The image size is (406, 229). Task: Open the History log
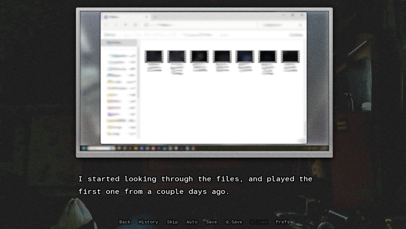point(148,222)
